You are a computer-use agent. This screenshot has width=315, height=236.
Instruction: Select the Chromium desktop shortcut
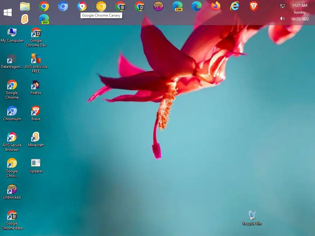click(x=12, y=114)
